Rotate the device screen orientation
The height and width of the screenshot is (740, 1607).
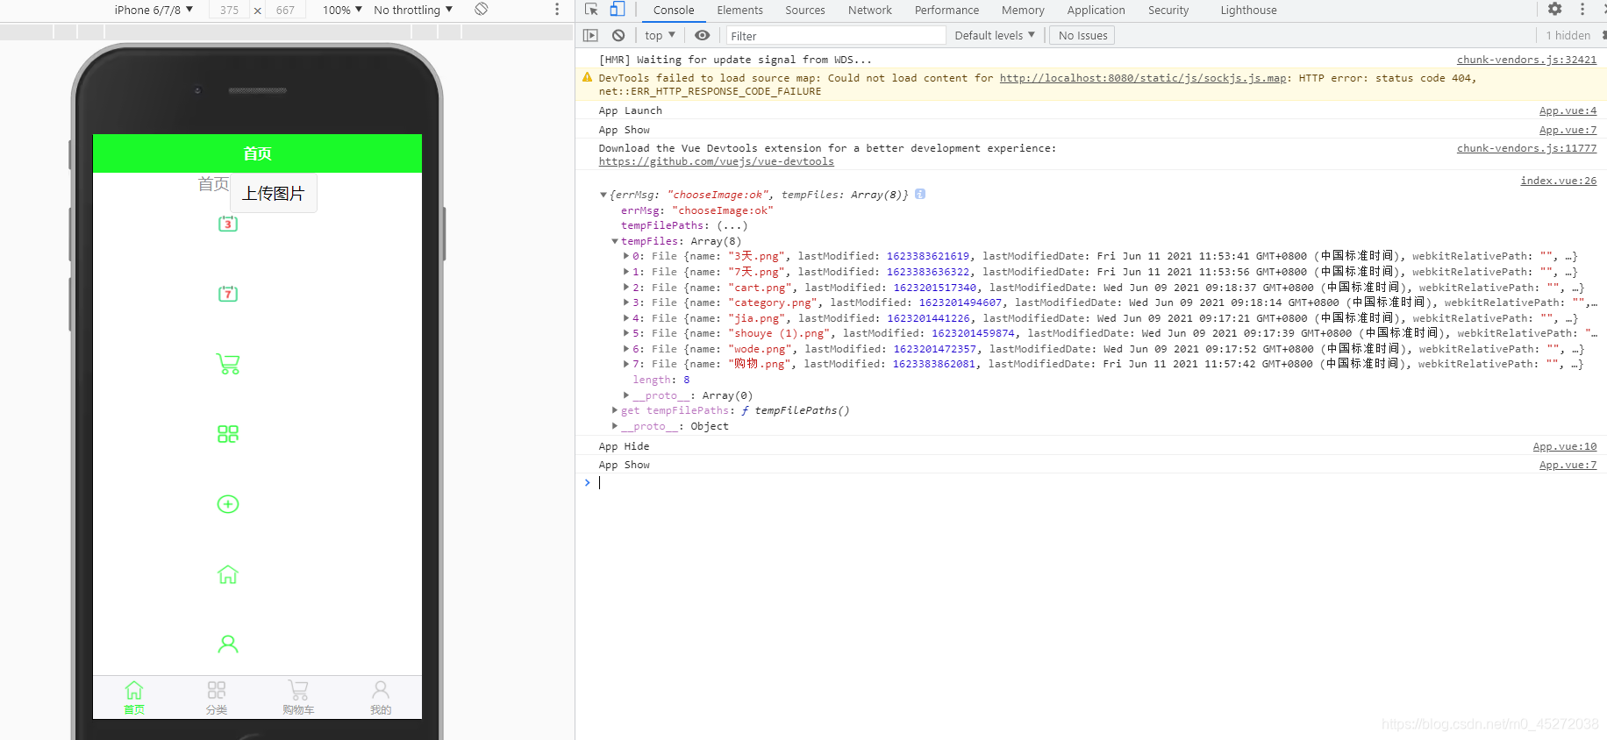click(481, 10)
